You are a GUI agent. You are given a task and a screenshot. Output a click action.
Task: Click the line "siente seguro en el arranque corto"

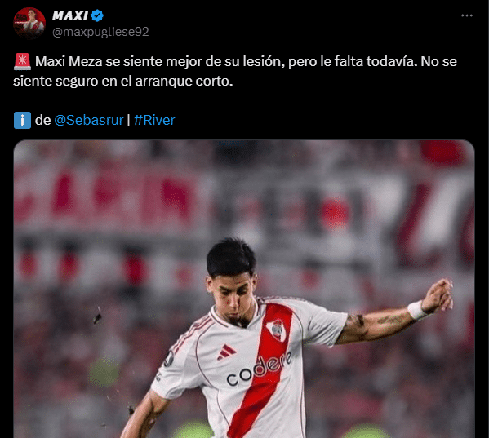point(123,82)
